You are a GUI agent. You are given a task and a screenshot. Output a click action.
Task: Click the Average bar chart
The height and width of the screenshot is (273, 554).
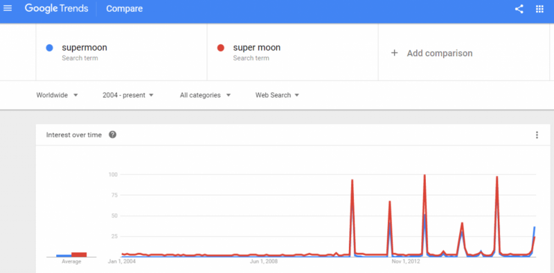[71, 254]
